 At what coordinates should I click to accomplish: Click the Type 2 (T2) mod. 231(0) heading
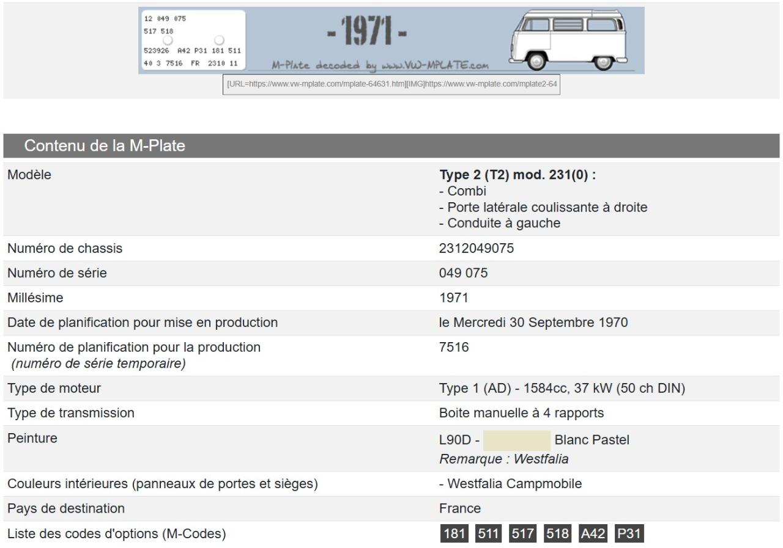pos(517,175)
